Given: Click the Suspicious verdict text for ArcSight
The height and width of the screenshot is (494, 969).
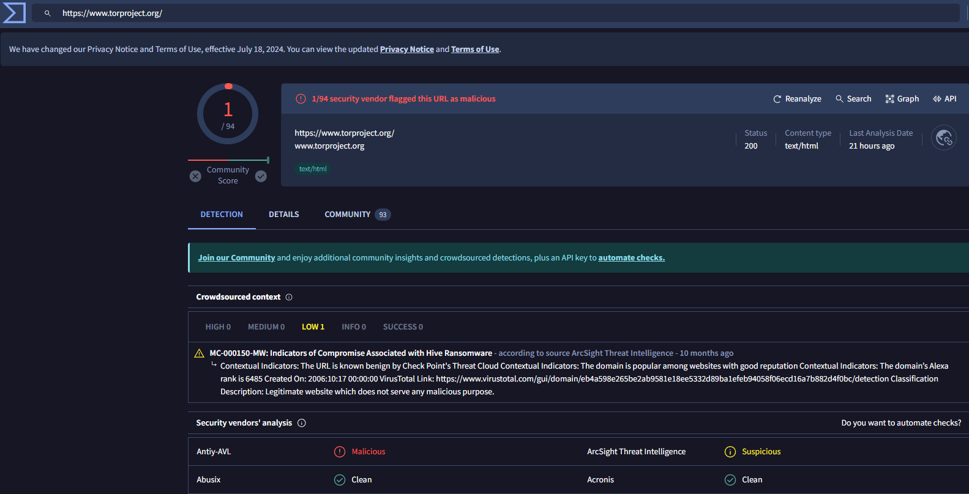Looking at the screenshot, I should (x=761, y=452).
